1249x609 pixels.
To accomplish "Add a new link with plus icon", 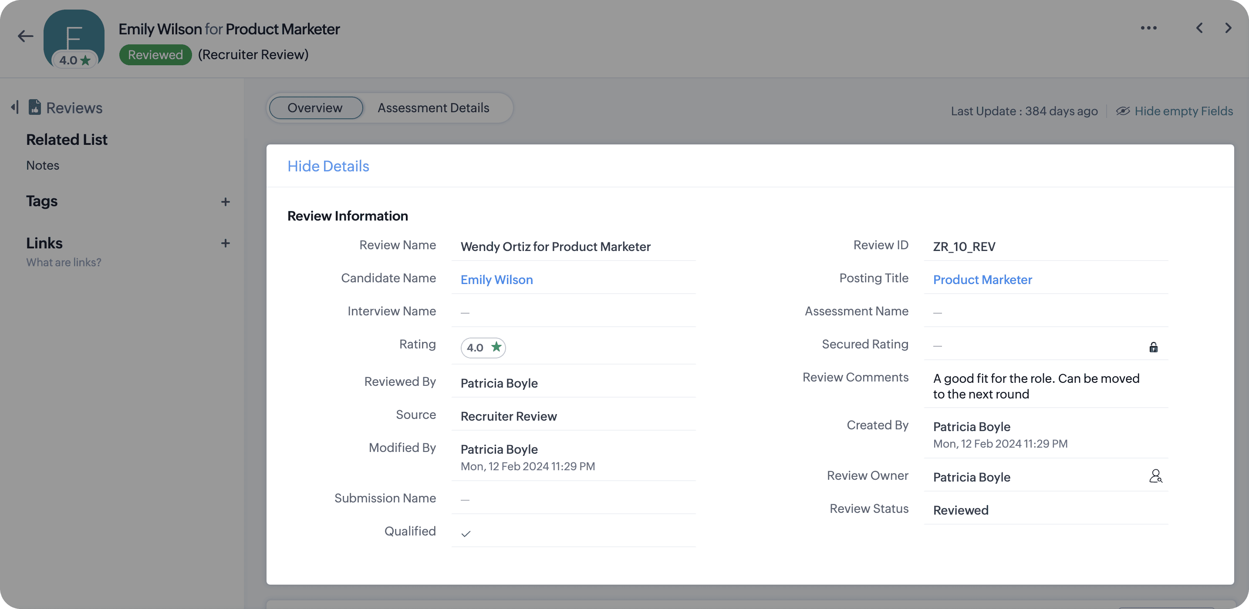I will click(x=226, y=243).
